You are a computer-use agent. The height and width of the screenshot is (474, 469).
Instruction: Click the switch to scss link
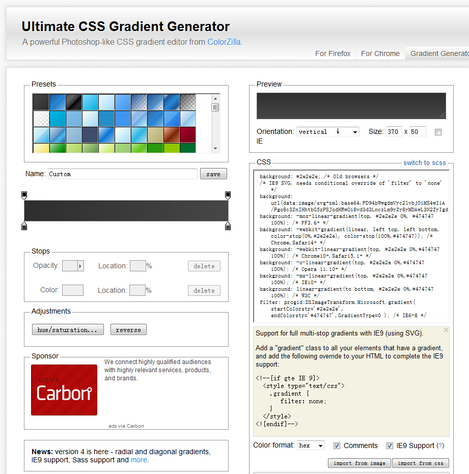click(x=425, y=162)
